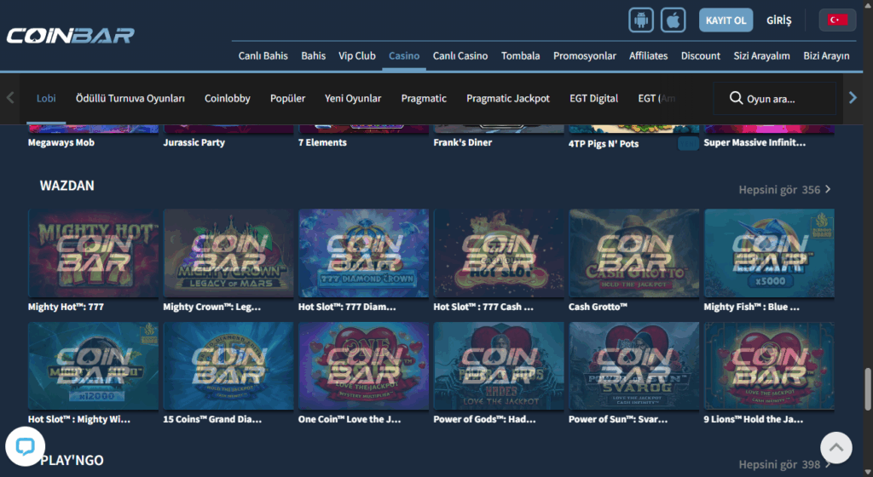Expand Wazdan games via Hepsini gör 356

pyautogui.click(x=784, y=190)
